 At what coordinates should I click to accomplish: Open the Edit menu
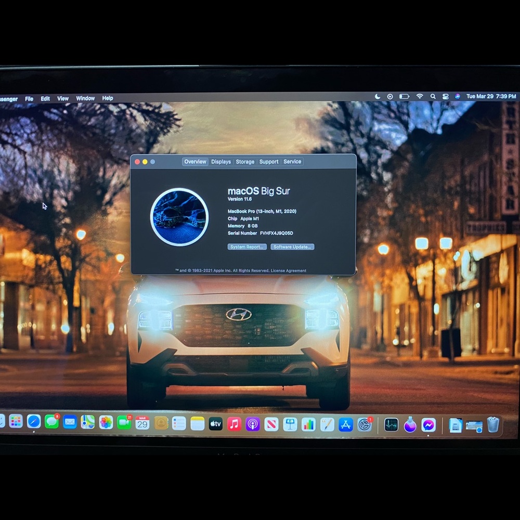point(45,98)
